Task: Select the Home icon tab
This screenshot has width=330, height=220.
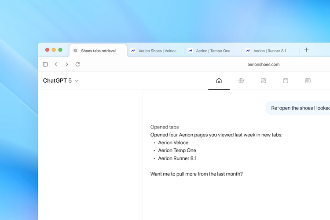Action: click(x=219, y=81)
